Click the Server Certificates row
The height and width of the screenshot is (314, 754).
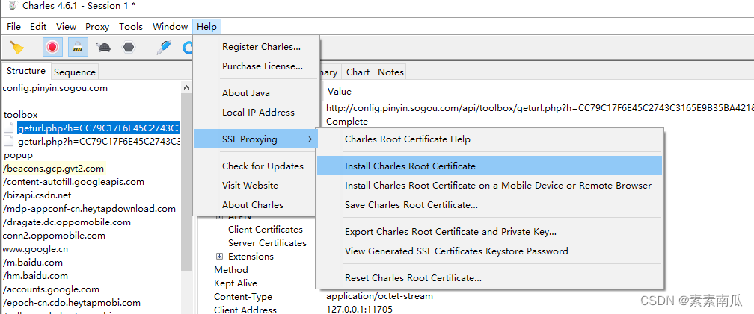tap(267, 242)
